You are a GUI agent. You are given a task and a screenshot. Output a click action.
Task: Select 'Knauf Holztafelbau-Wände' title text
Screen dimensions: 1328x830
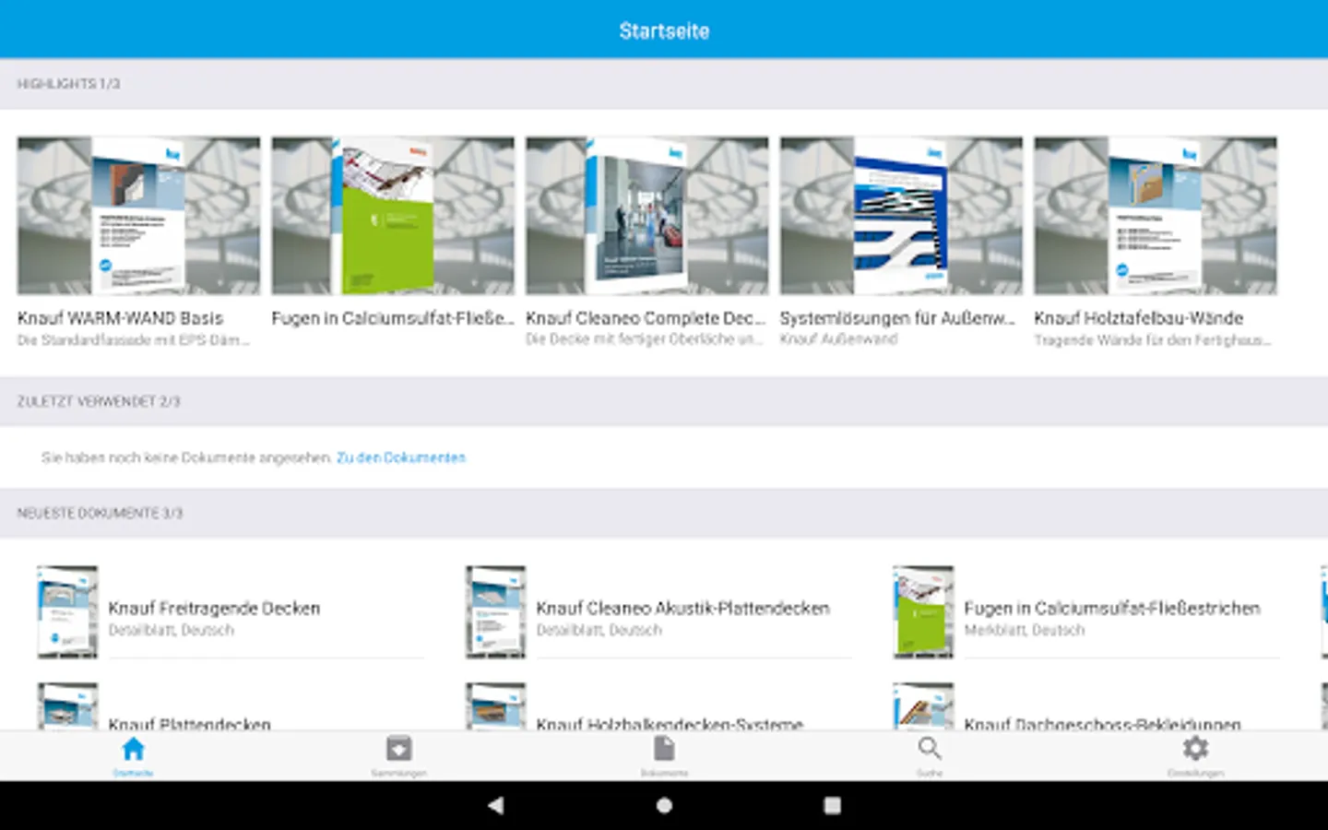click(1138, 318)
